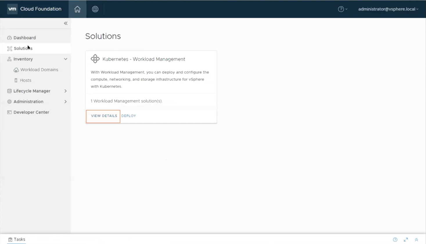Select Solutions in the navigation menu
Viewport: 426px width, 244px height.
coord(23,48)
